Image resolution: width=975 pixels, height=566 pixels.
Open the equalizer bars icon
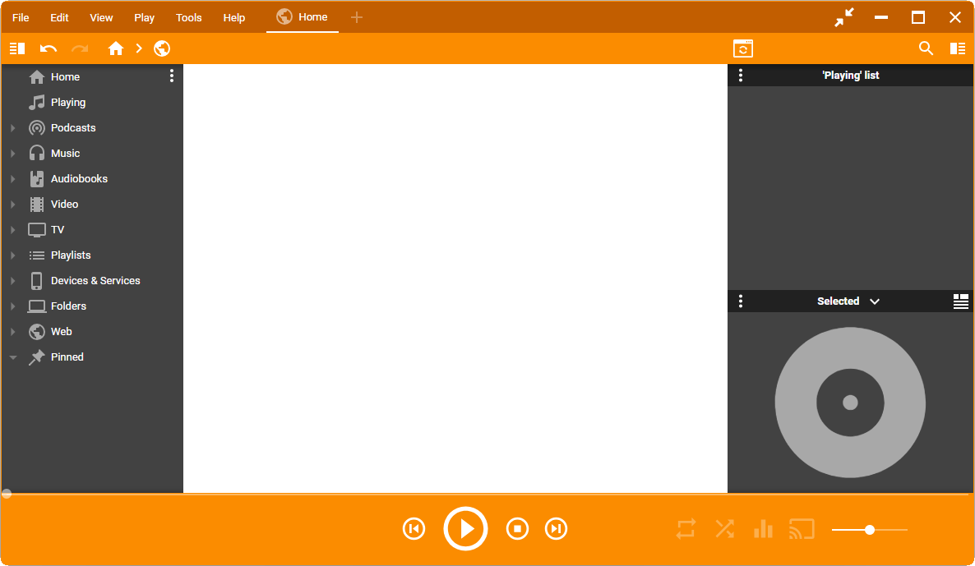tap(763, 528)
